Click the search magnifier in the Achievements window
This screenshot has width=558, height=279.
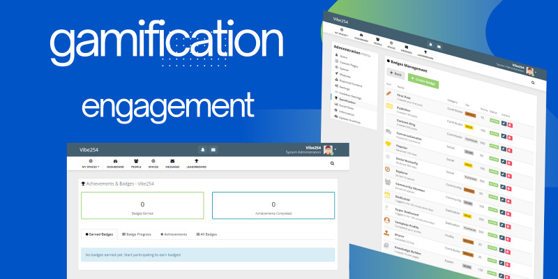331,164
